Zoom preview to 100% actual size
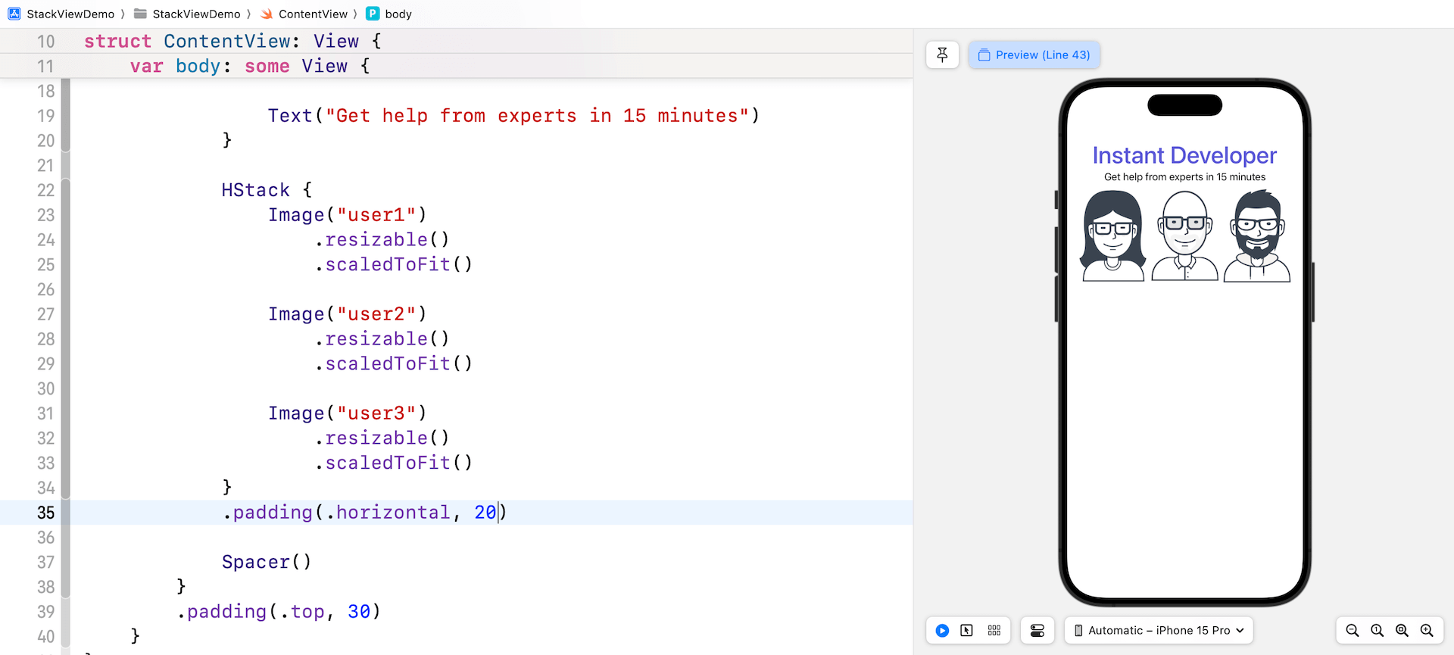The image size is (1454, 655). click(x=1377, y=630)
